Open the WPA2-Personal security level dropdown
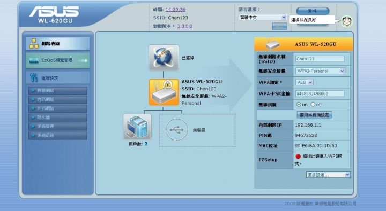Viewport: 386px width, 211px height. click(320, 71)
